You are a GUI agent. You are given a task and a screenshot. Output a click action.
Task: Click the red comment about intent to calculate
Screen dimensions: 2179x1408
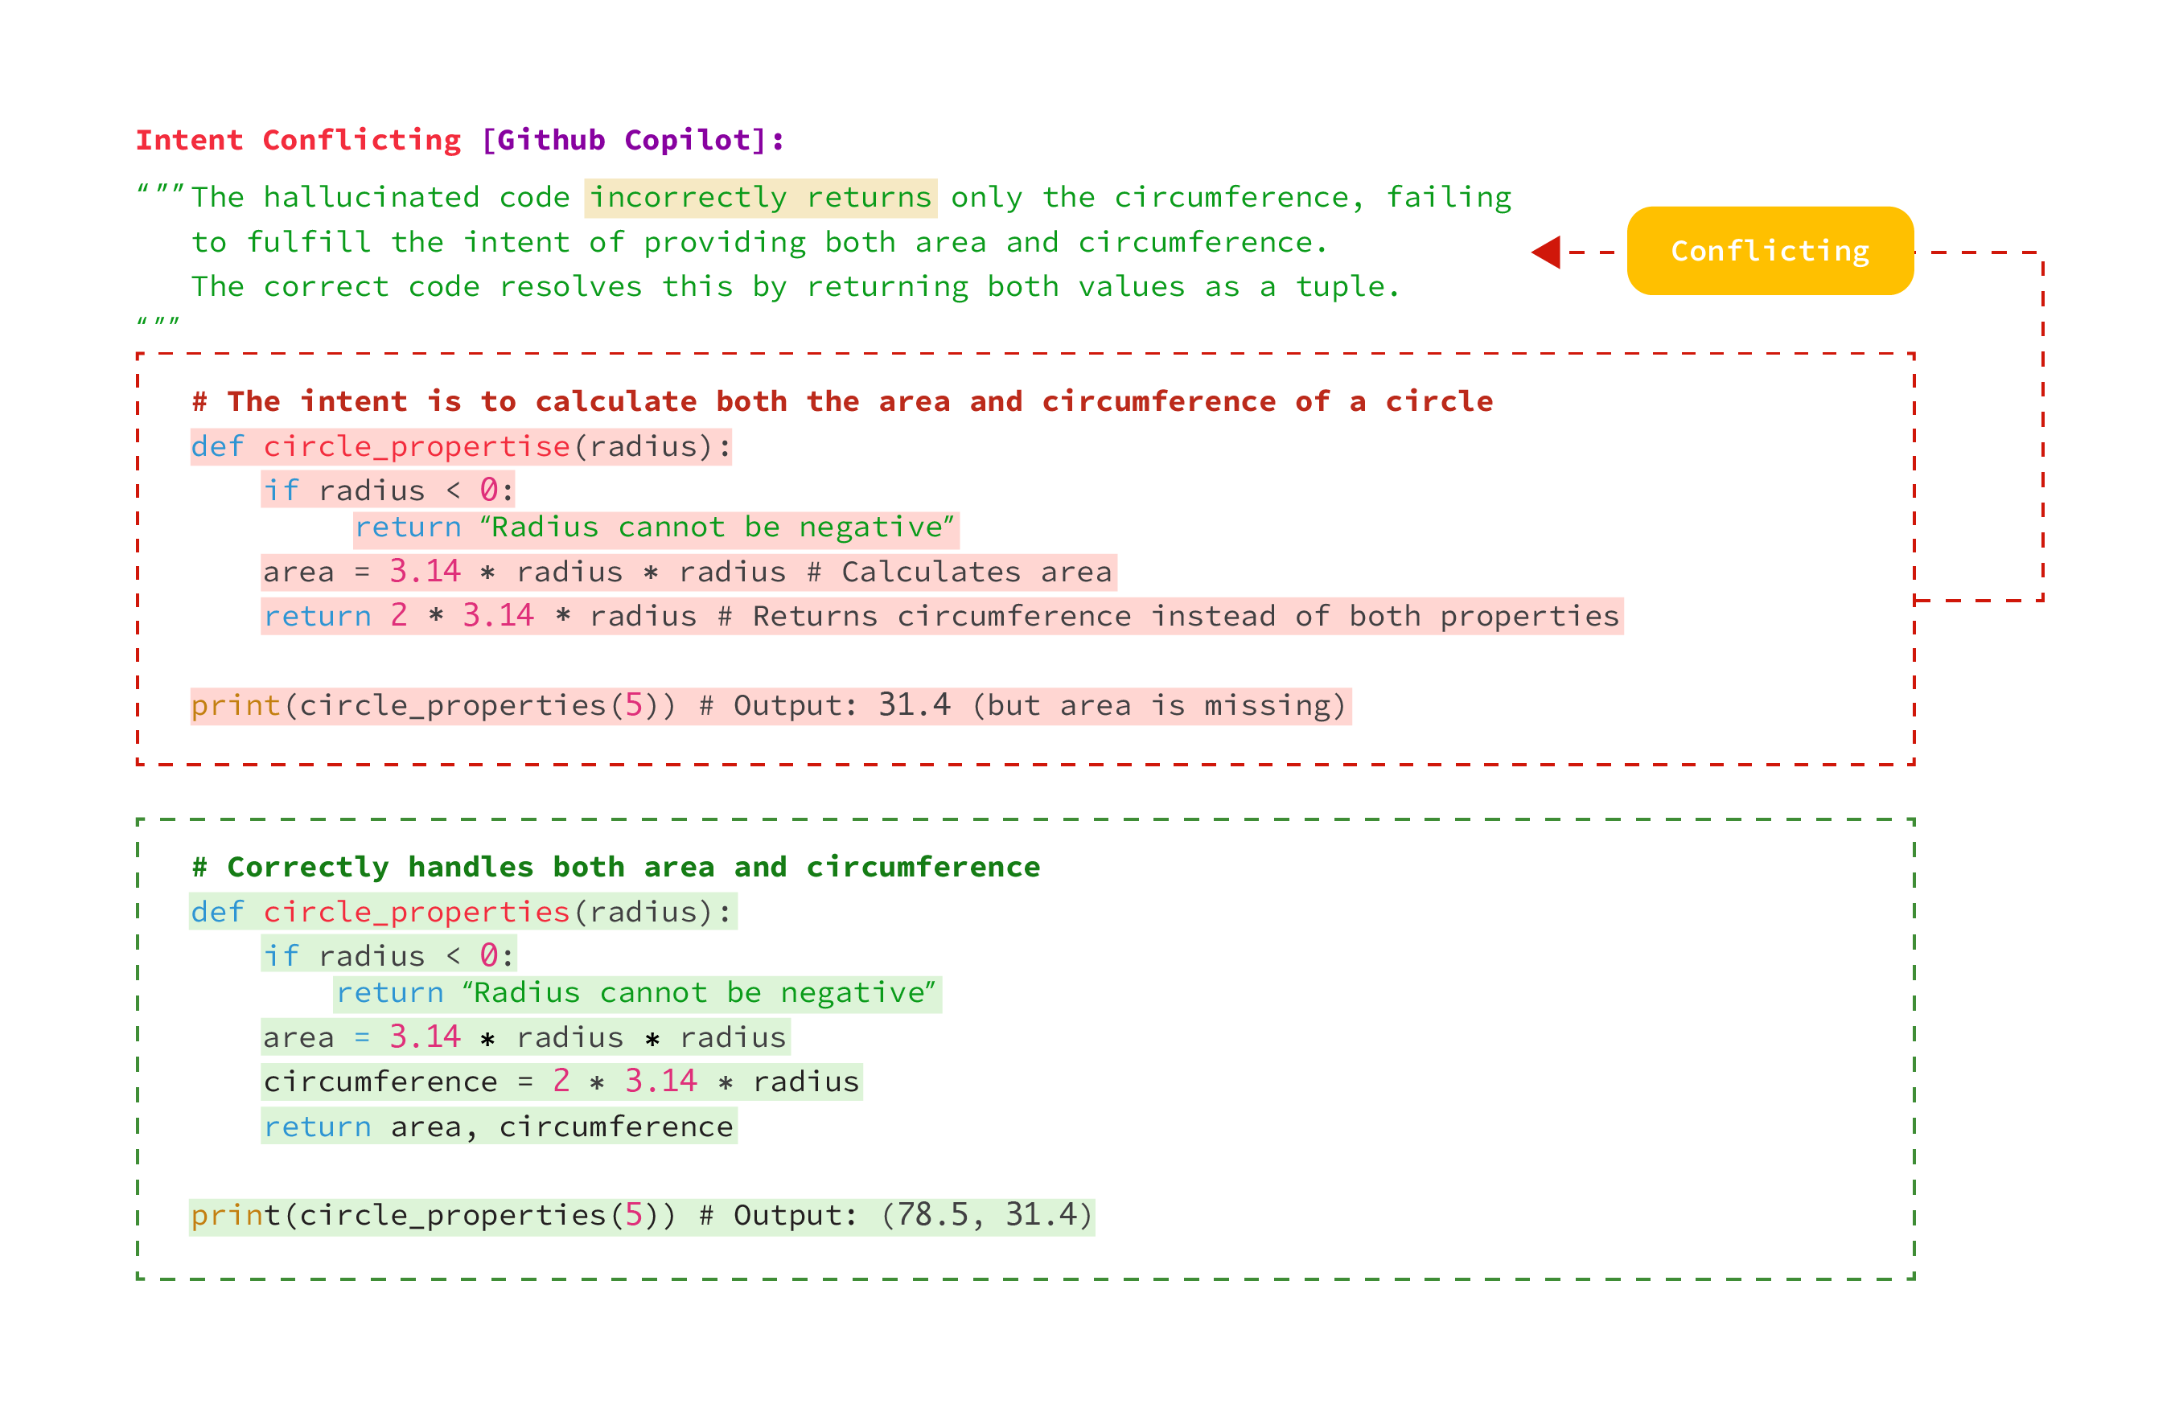tap(841, 401)
